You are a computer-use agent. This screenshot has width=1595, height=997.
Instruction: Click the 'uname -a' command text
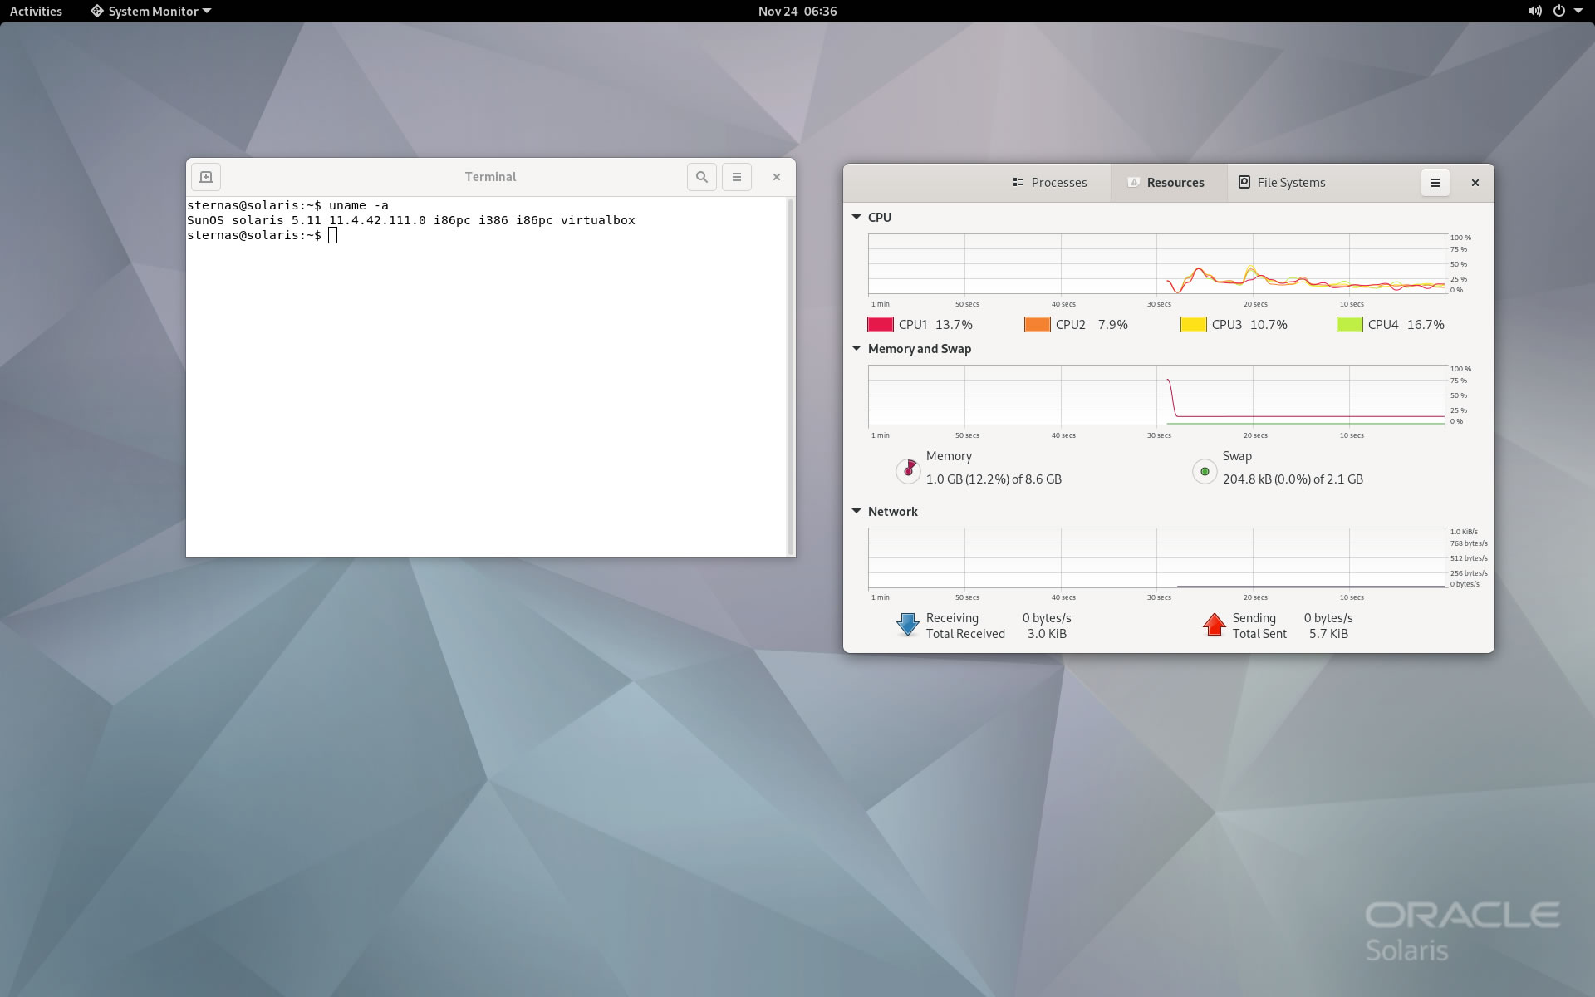359,205
